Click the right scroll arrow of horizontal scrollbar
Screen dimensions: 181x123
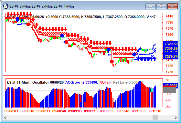pyautogui.click(x=176, y=118)
